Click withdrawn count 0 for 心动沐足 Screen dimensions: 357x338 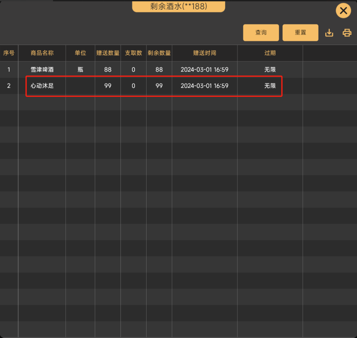133,86
